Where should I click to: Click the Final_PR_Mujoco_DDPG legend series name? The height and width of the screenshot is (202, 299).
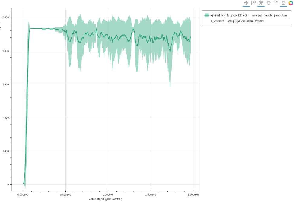[251, 15]
